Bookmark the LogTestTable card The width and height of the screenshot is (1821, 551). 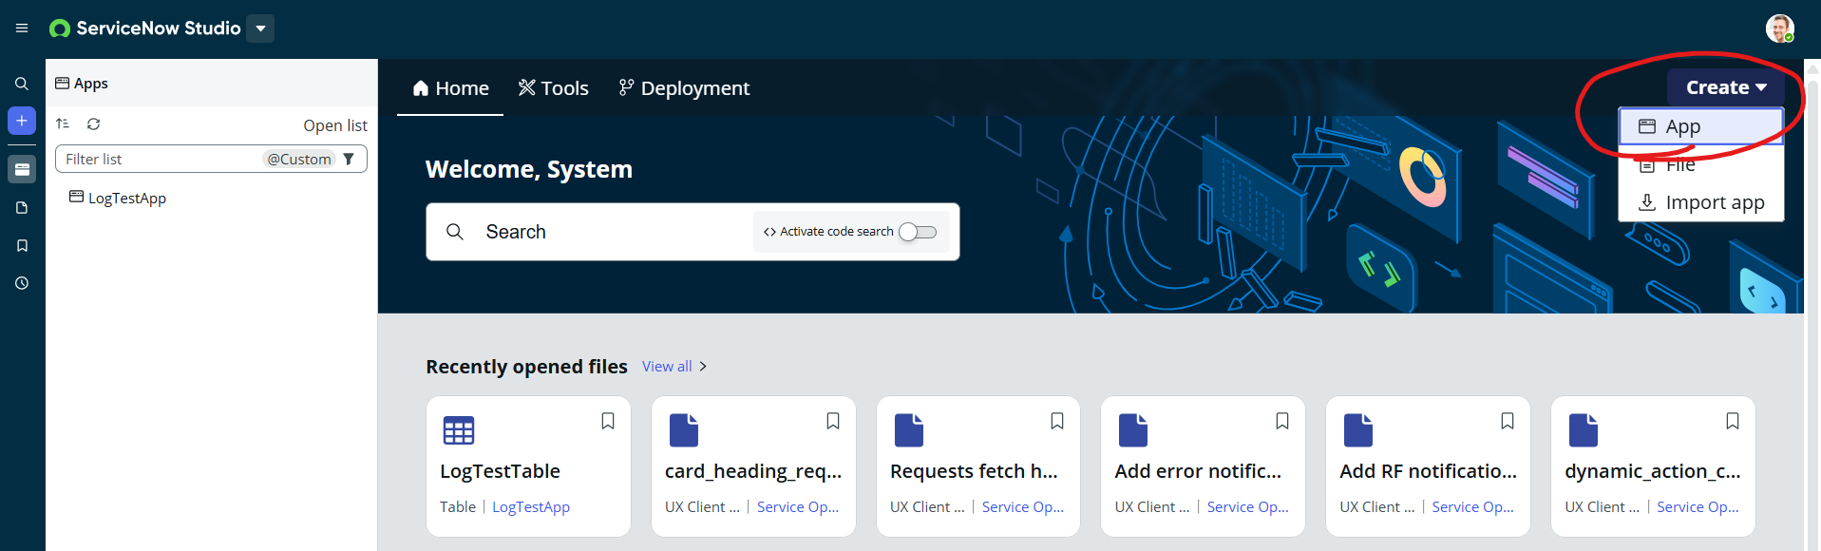[608, 421]
